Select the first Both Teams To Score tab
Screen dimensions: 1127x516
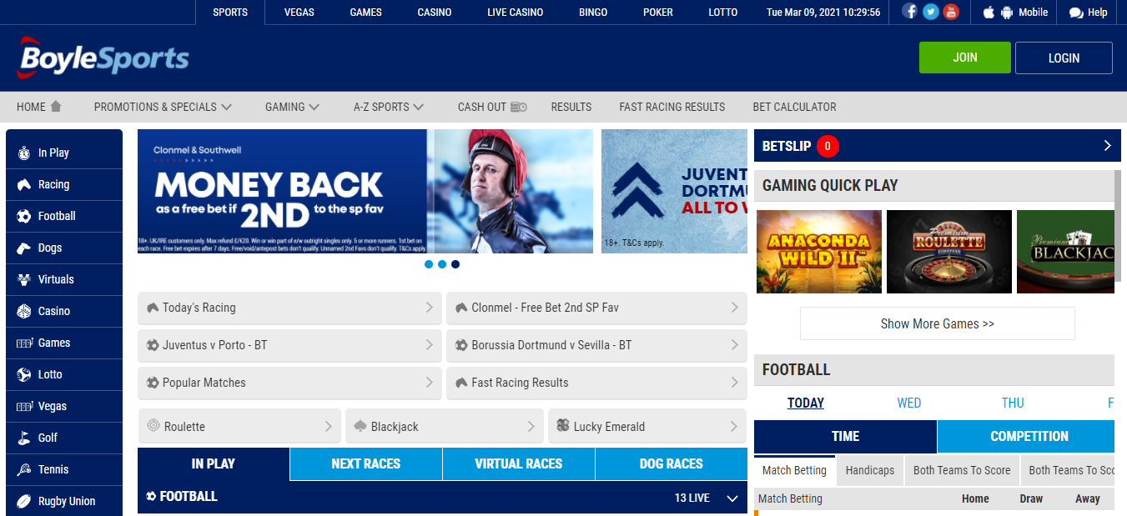[962, 470]
